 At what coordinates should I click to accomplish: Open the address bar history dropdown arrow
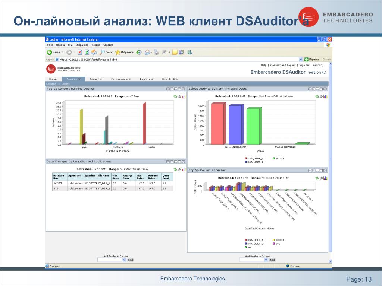[x=301, y=59]
